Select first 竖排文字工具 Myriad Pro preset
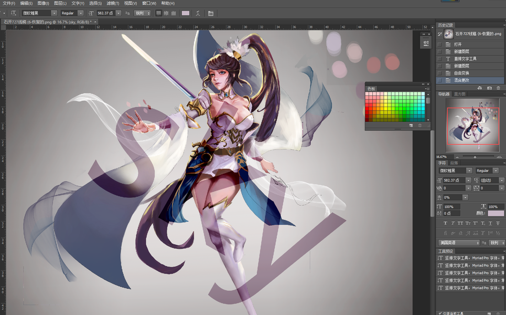The width and height of the screenshot is (506, 315). pos(471,258)
